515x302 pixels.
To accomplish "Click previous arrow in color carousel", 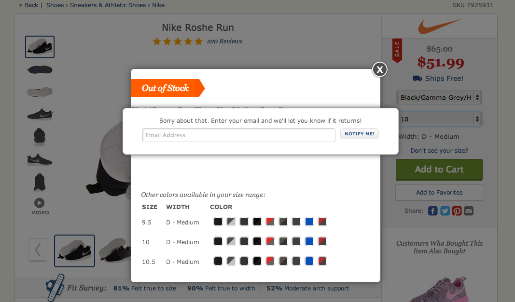I will (x=38, y=250).
